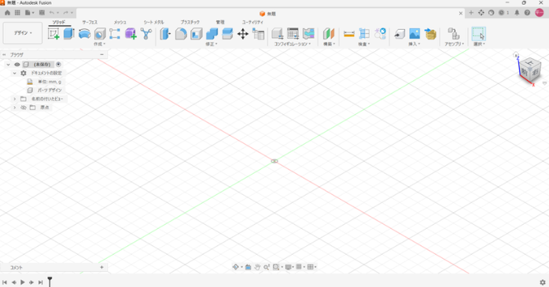Select the Press Pull tool icon

[x=165, y=34]
